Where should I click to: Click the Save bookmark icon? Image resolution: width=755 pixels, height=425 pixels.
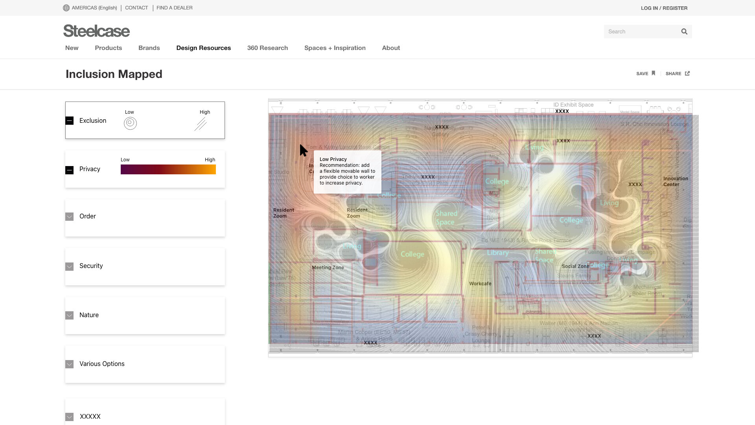pos(653,73)
